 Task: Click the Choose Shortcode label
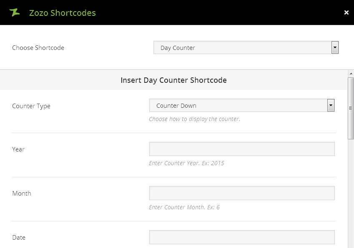38,48
